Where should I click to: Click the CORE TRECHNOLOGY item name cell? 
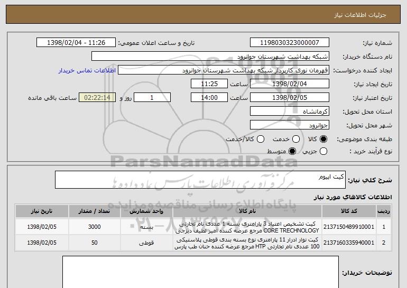247,227
